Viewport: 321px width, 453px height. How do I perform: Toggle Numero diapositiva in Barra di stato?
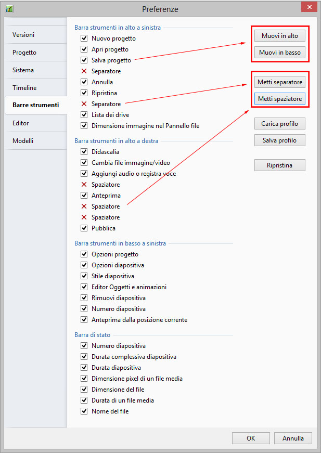(x=84, y=346)
